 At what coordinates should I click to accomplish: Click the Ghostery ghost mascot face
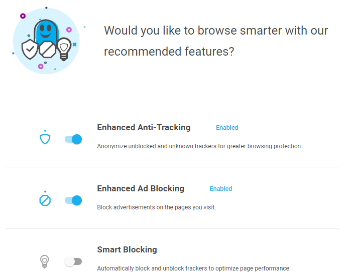[45, 29]
